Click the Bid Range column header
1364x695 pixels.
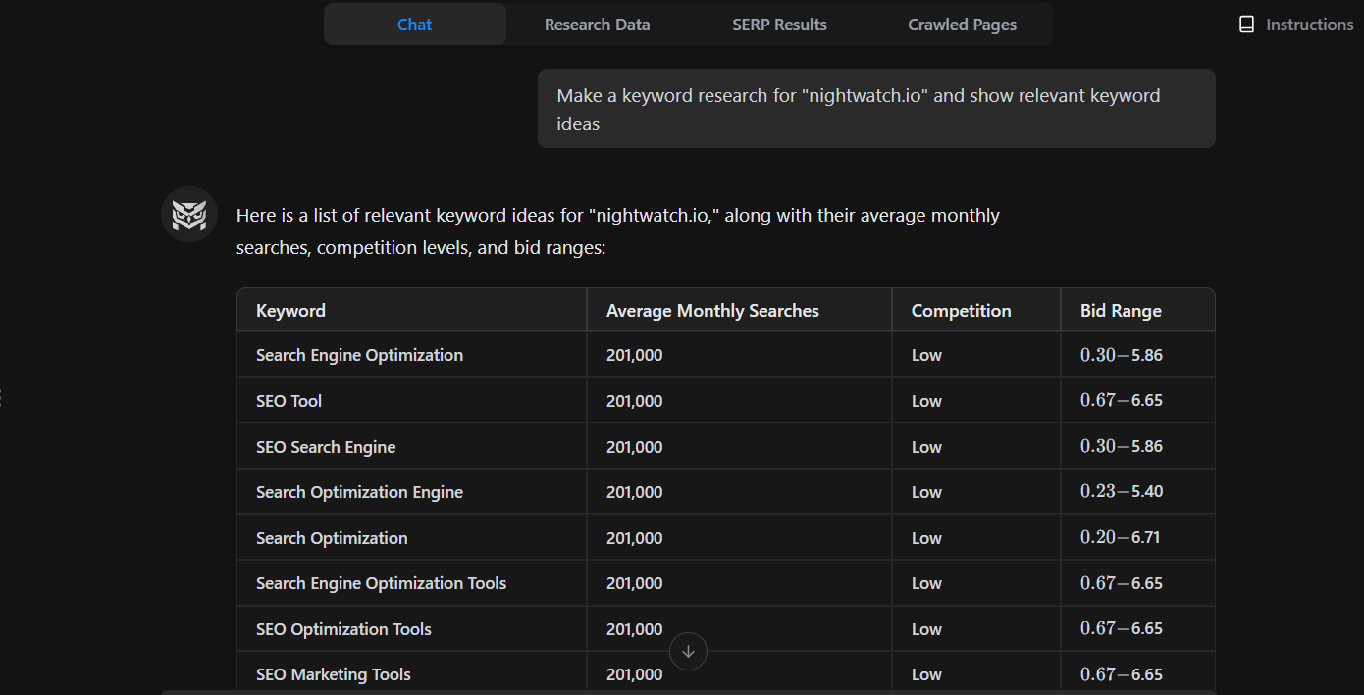(x=1121, y=310)
